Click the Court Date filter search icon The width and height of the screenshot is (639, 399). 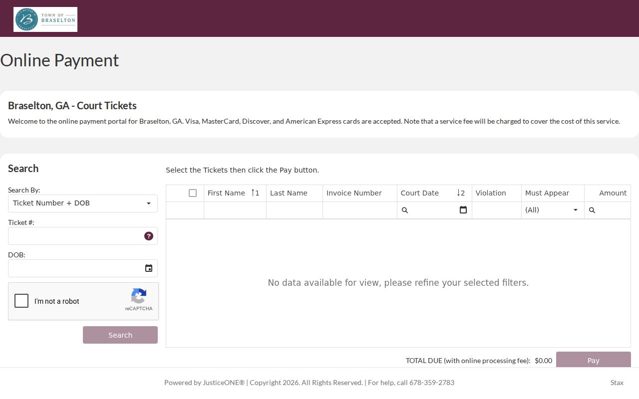[x=405, y=210]
